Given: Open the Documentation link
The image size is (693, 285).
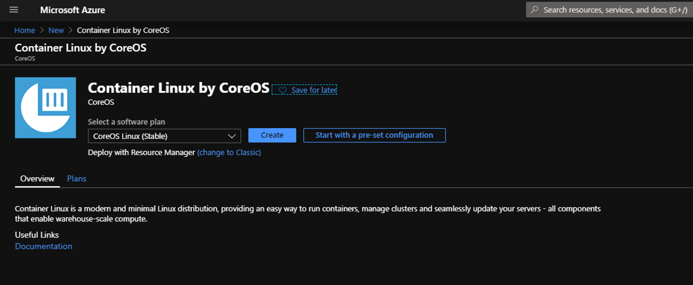Looking at the screenshot, I should 44,247.
